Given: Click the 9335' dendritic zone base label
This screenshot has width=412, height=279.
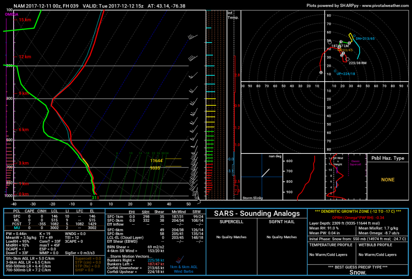Looking at the screenshot, I should (155, 168).
